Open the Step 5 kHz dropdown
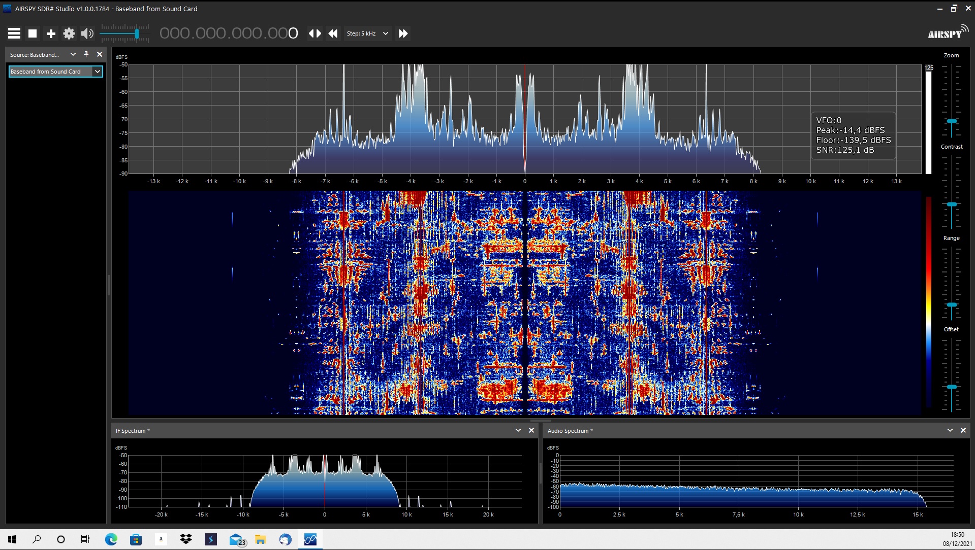 point(367,33)
